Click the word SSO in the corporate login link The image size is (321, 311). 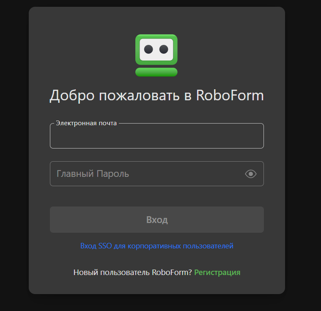tap(105, 246)
